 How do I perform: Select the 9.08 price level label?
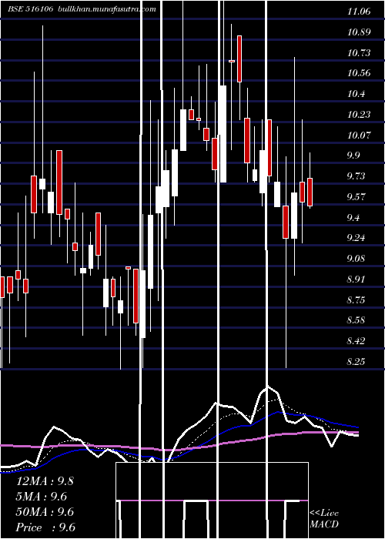tap(357, 259)
